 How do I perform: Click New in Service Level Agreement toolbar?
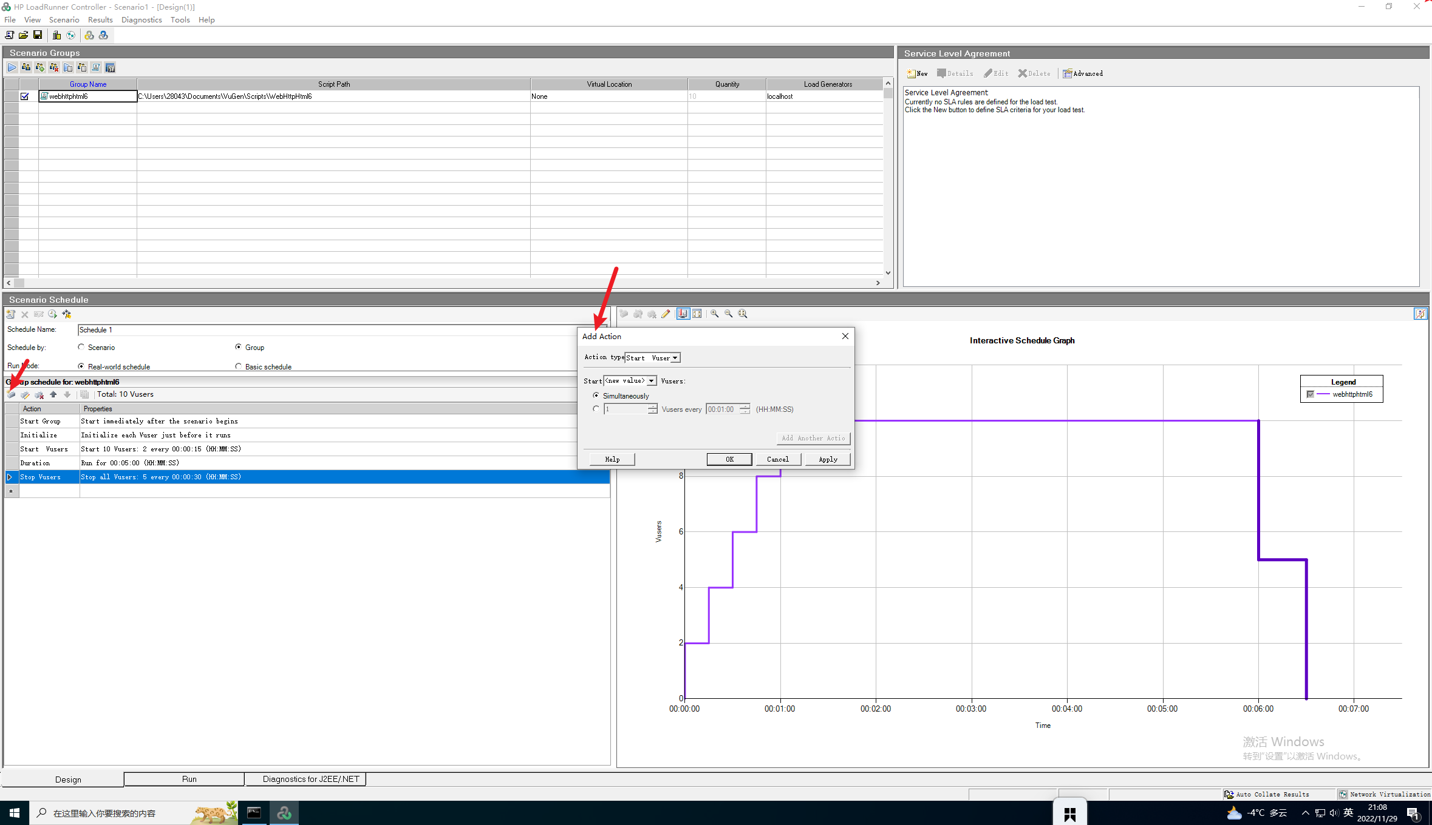click(x=917, y=73)
